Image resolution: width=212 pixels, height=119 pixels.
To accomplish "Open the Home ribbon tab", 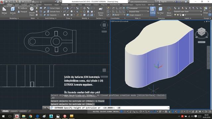I will [10, 5].
